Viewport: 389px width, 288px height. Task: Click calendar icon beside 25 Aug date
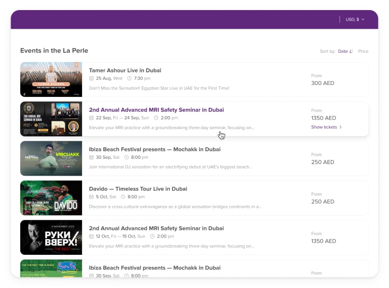point(92,78)
